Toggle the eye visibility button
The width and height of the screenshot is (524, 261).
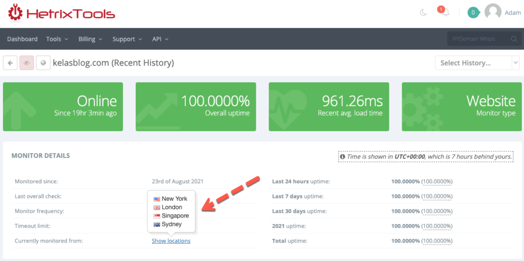[27, 63]
